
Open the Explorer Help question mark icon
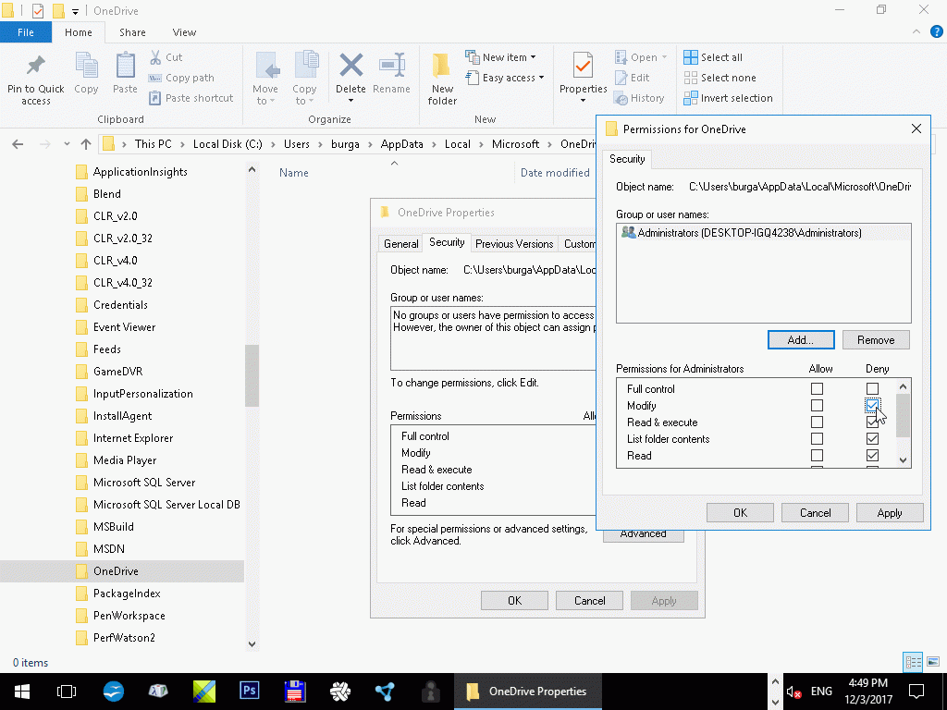pyautogui.click(x=936, y=32)
